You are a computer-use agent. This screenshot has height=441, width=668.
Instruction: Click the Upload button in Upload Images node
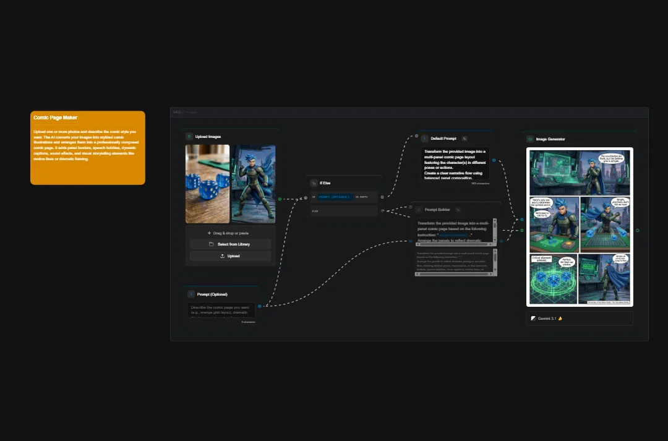pyautogui.click(x=229, y=255)
